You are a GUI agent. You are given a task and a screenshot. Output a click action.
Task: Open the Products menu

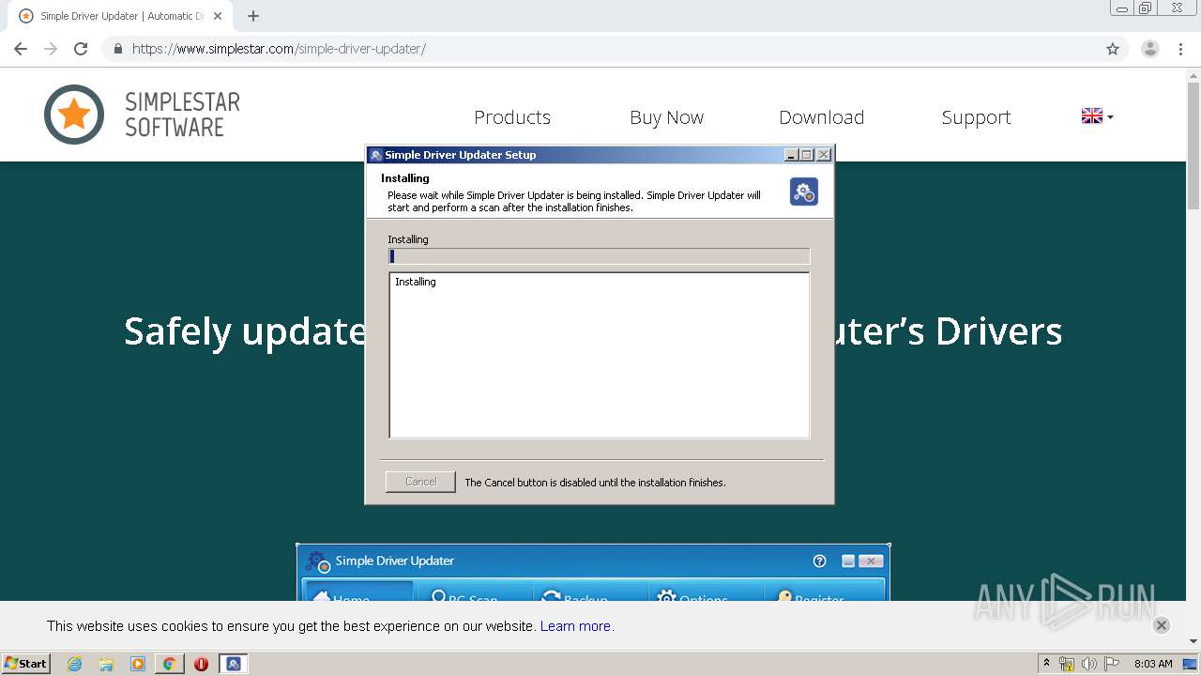tap(512, 117)
